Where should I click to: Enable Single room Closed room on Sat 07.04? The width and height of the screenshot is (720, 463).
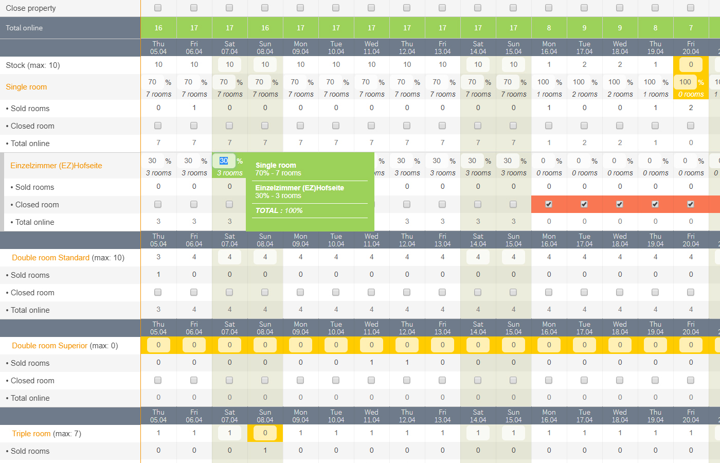[229, 126]
